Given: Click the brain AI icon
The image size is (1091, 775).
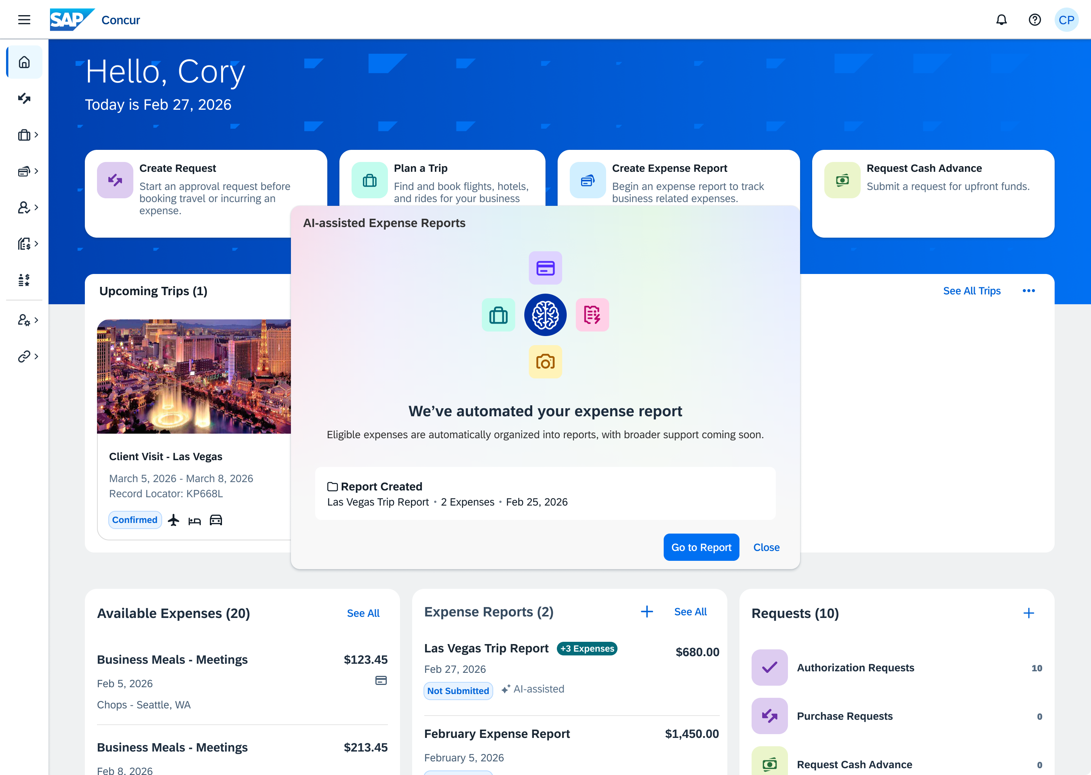Looking at the screenshot, I should pos(545,315).
